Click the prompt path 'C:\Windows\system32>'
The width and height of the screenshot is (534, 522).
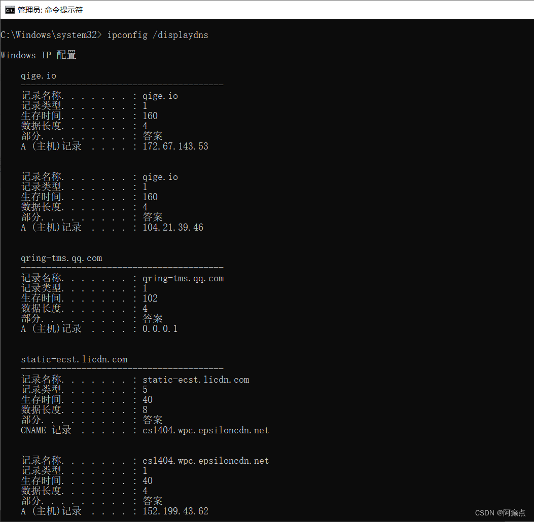click(x=51, y=35)
